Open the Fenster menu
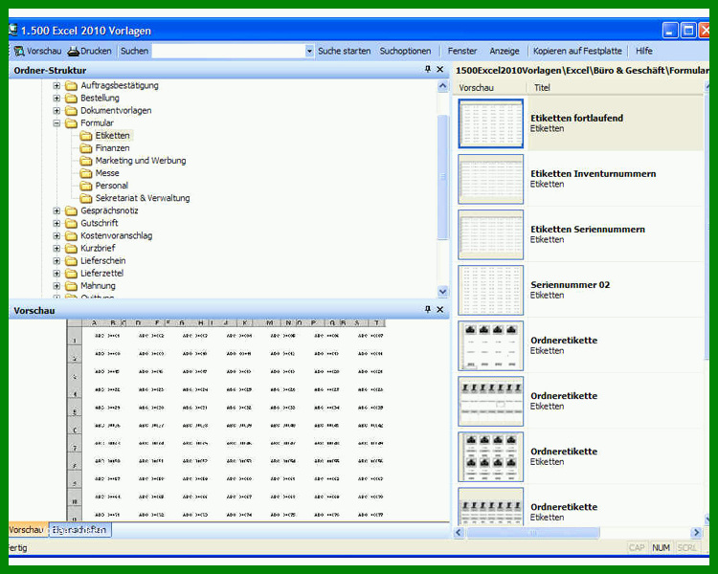Image resolution: width=718 pixels, height=574 pixels. pyautogui.click(x=462, y=51)
